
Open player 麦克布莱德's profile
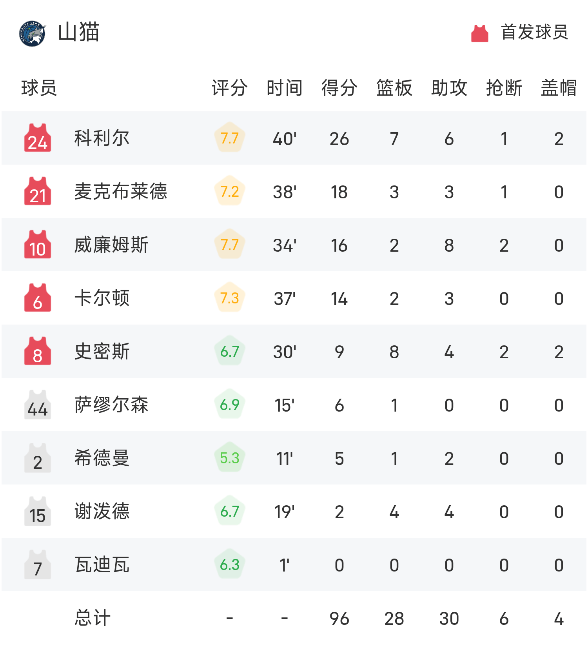coord(121,192)
